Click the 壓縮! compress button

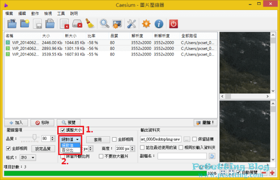(205, 123)
